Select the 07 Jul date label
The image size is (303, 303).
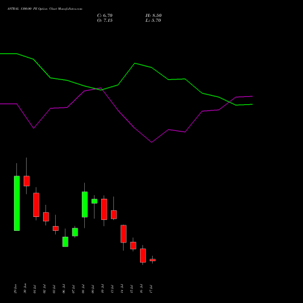click(74, 289)
